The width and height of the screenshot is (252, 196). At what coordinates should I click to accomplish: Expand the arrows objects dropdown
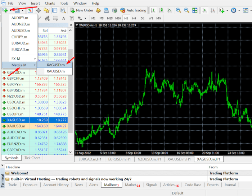pos(85,18)
